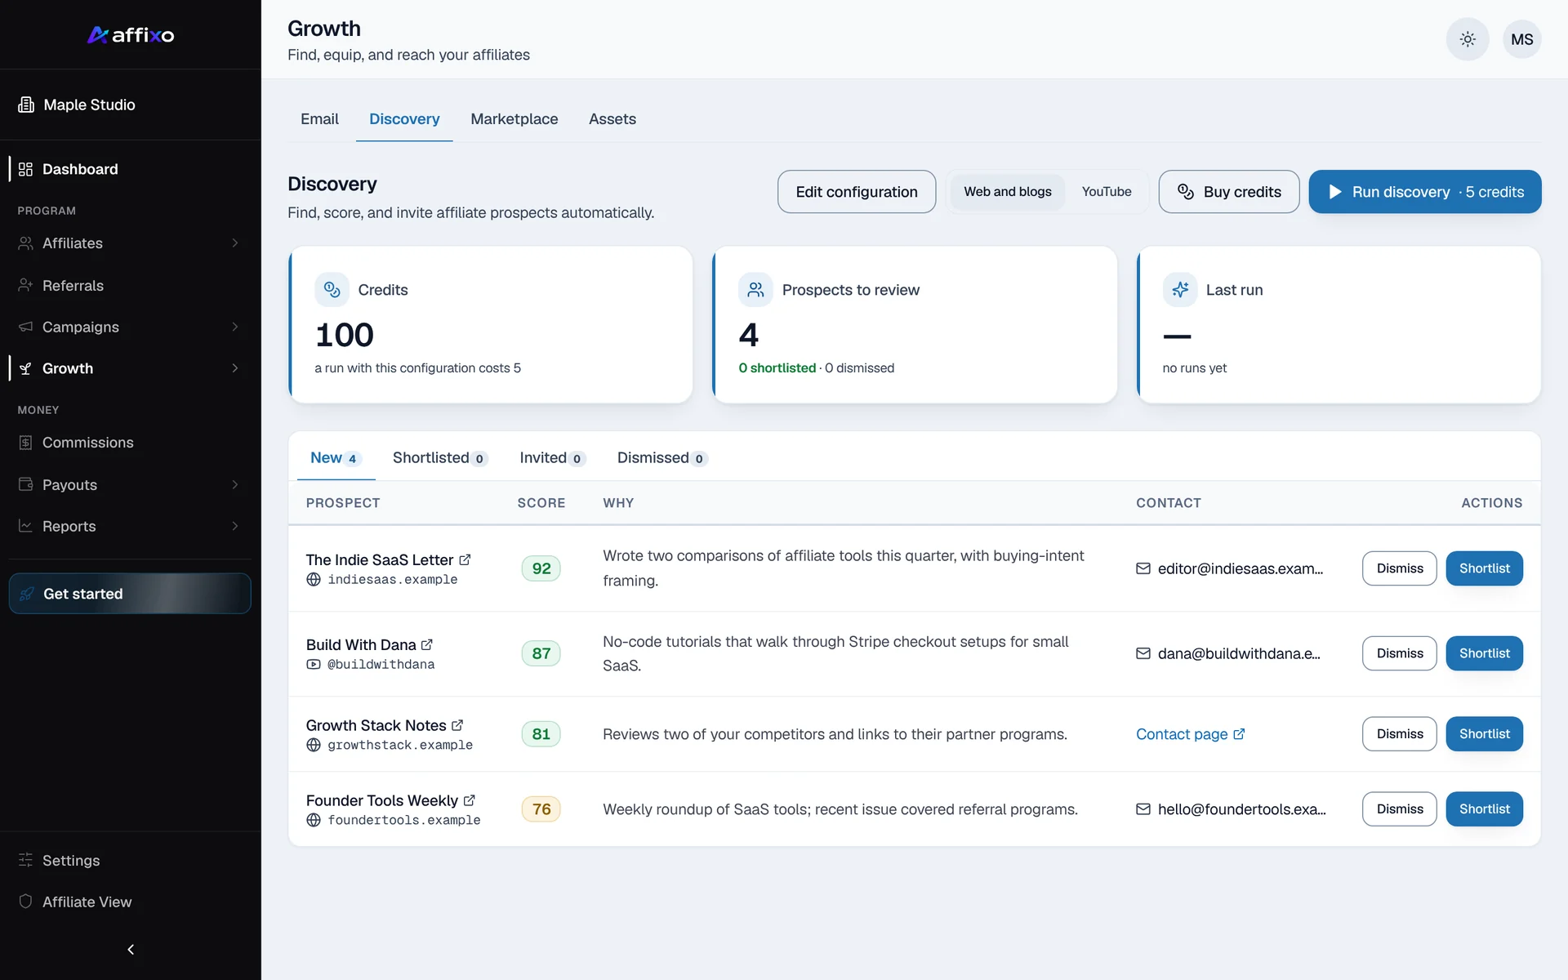Start Run discovery for 5 credits
The height and width of the screenshot is (980, 1568).
(x=1425, y=192)
